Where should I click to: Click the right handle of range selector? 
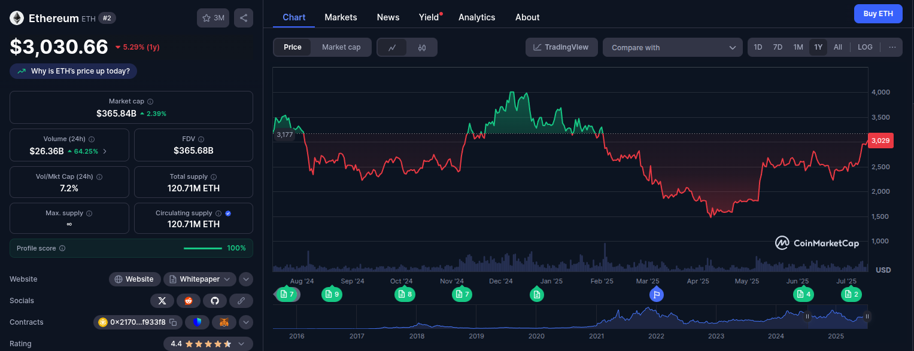(x=867, y=316)
